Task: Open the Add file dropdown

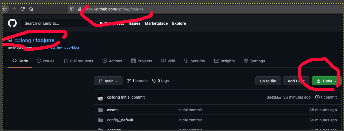Action: (x=296, y=81)
